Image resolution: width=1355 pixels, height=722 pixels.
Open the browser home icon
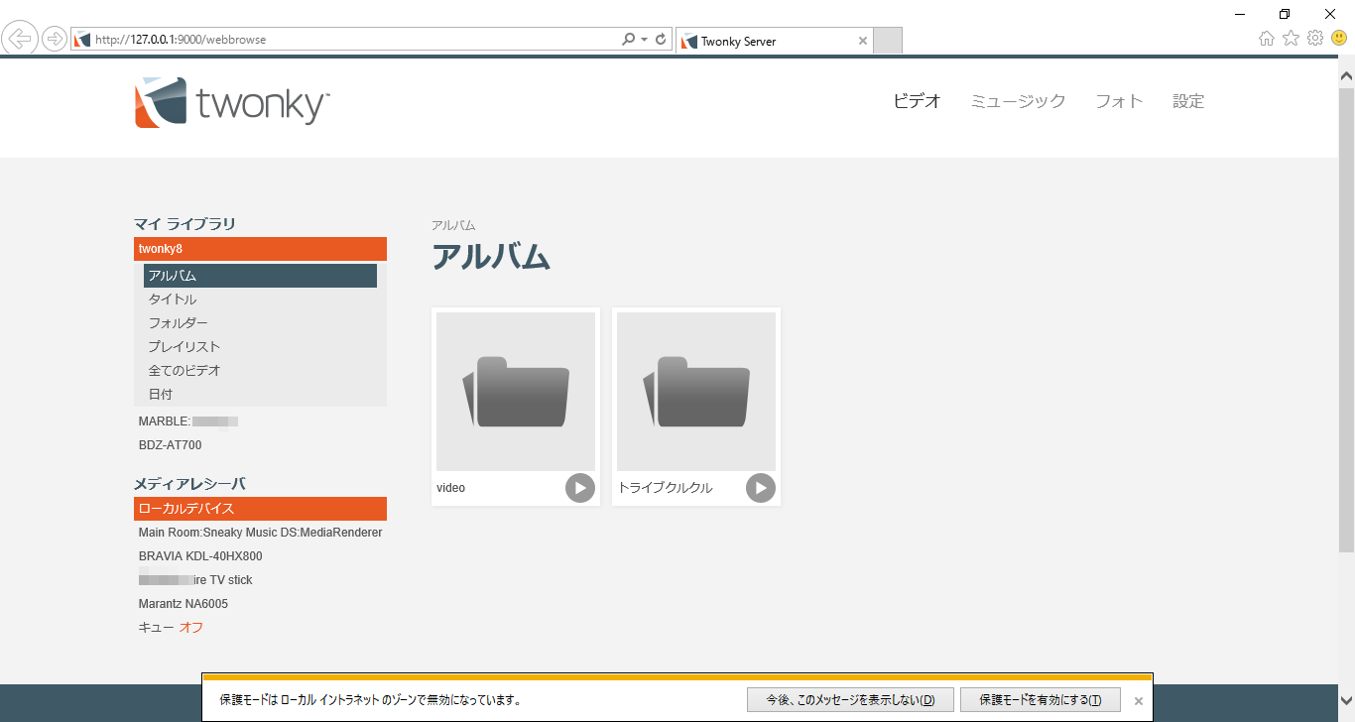(1267, 39)
